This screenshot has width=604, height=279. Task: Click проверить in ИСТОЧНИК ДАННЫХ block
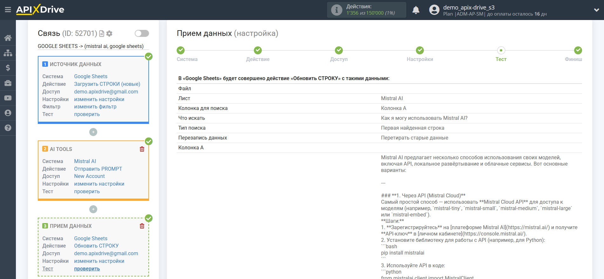87,114
